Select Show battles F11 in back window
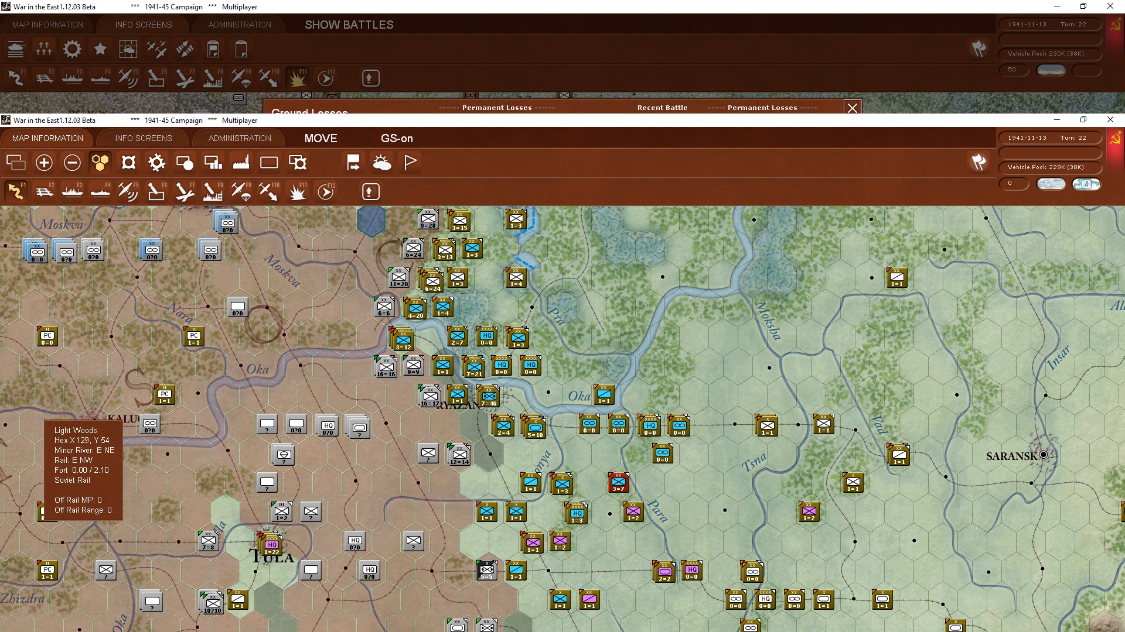This screenshot has width=1125, height=632. [298, 78]
